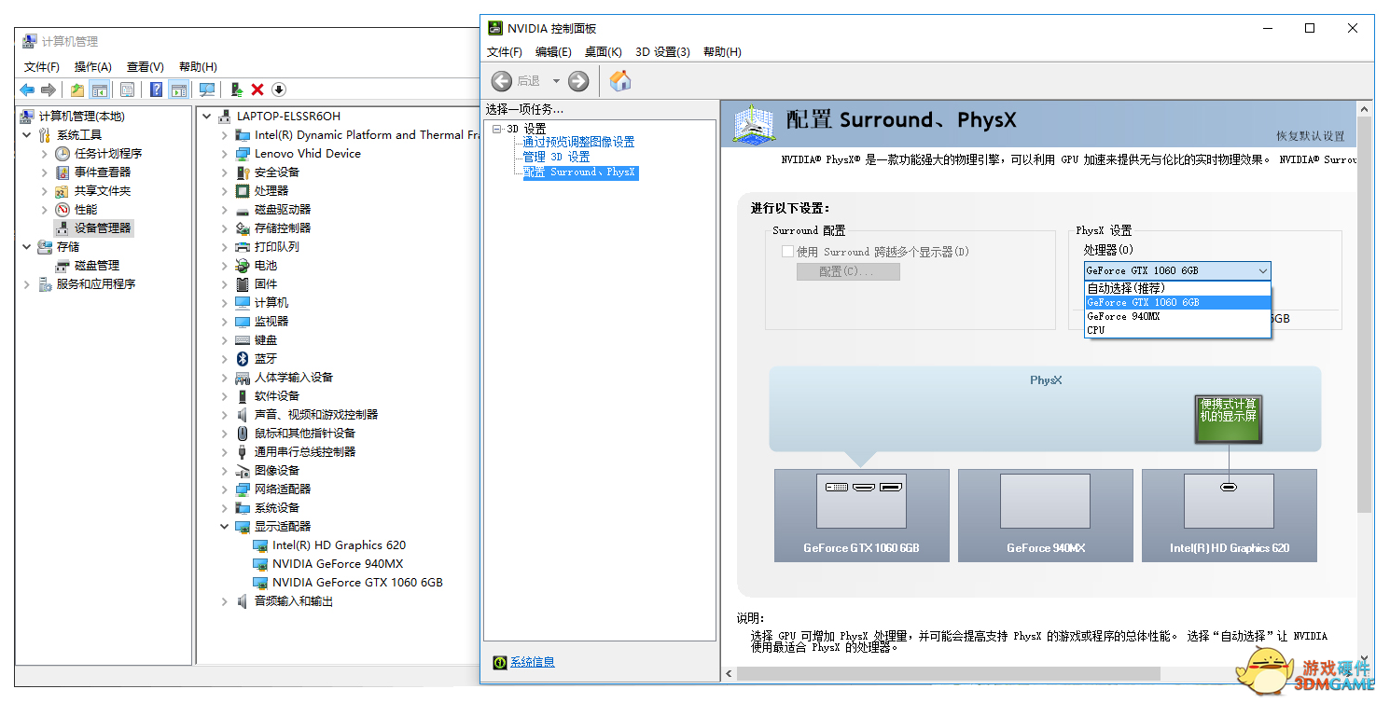Image resolution: width=1390 pixels, height=703 pixels.
Task: Choose CPU in processor list
Action: (x=1177, y=330)
